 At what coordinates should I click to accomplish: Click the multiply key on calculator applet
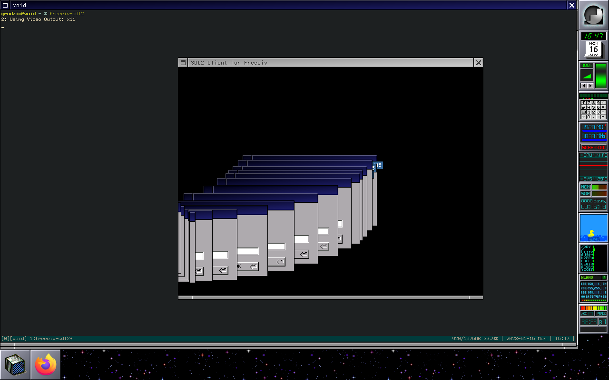[603, 107]
